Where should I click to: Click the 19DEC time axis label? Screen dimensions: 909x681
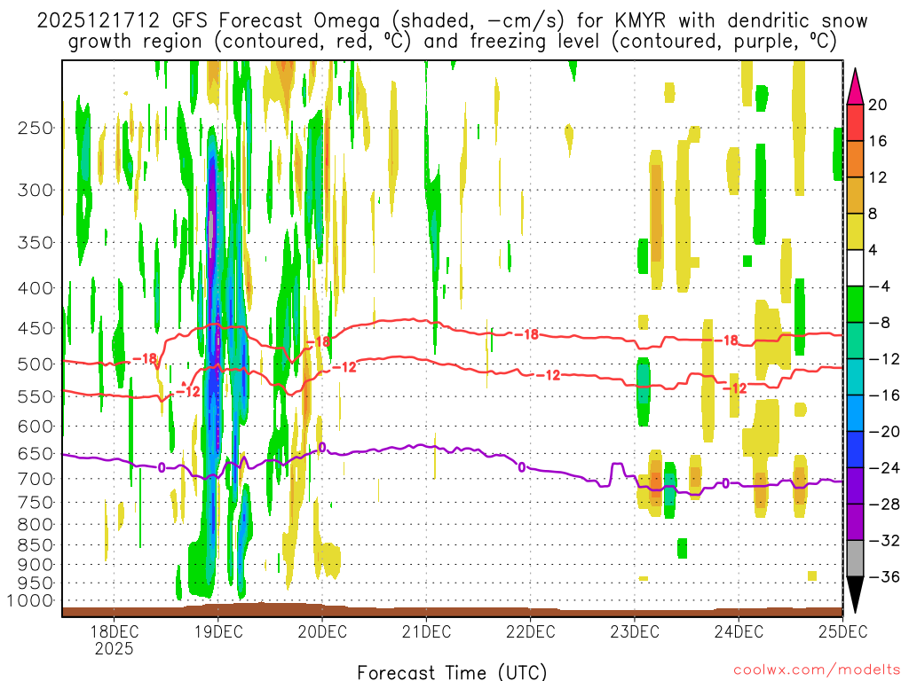coord(218,630)
